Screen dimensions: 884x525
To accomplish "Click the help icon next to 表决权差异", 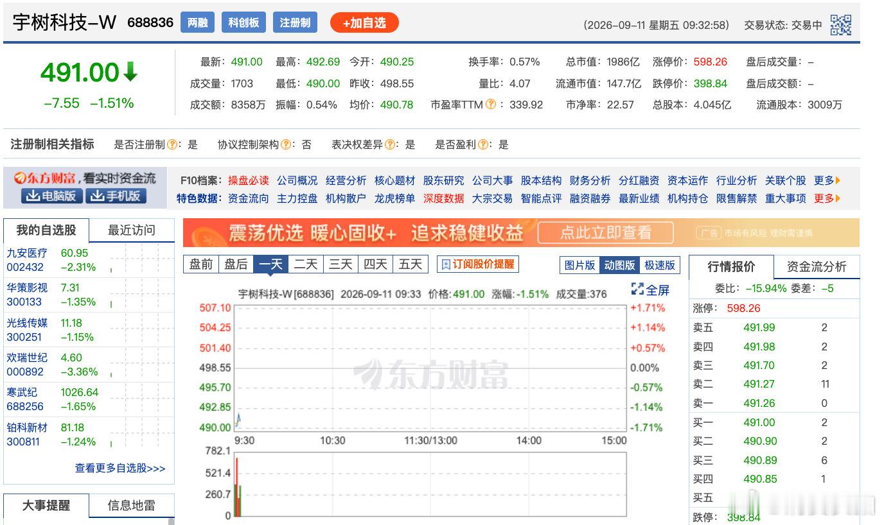I will [x=390, y=144].
